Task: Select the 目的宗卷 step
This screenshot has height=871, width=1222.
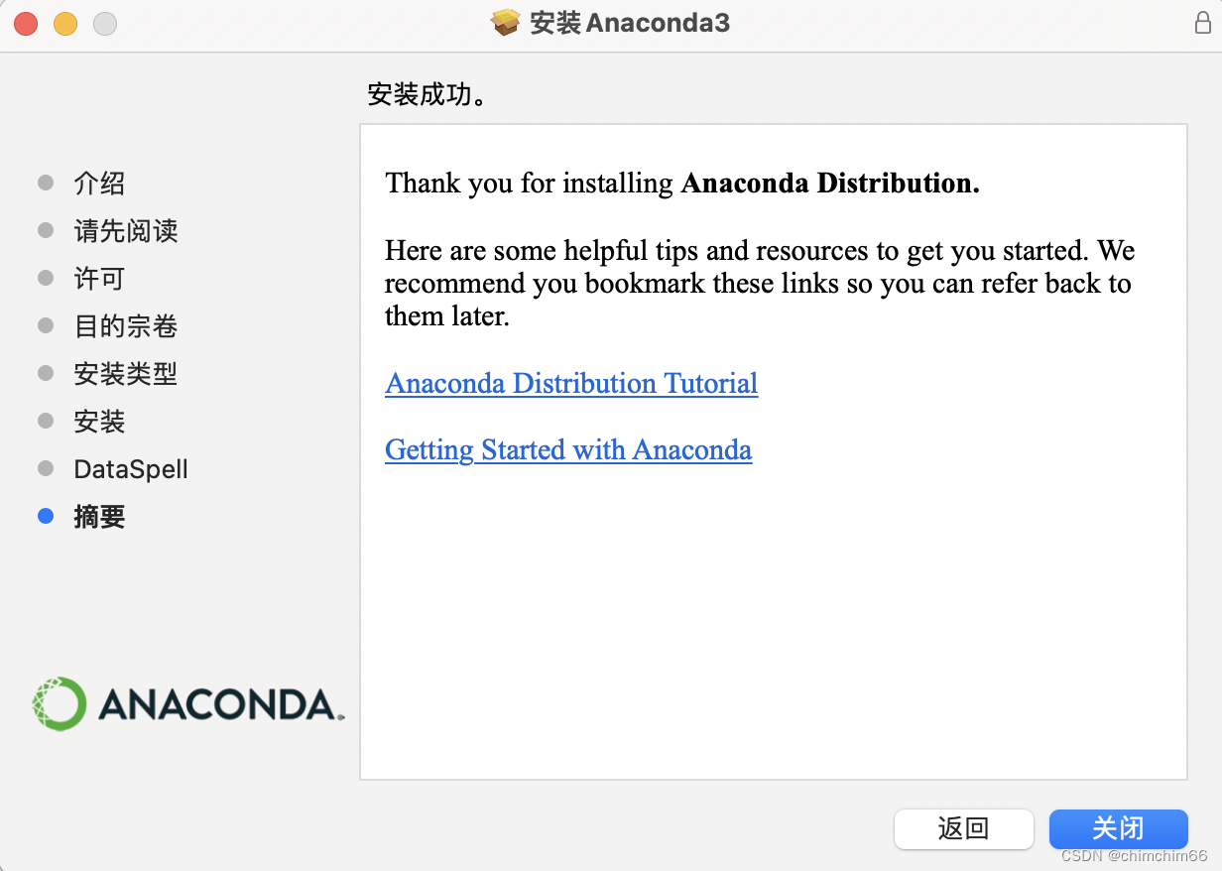Action: point(127,325)
